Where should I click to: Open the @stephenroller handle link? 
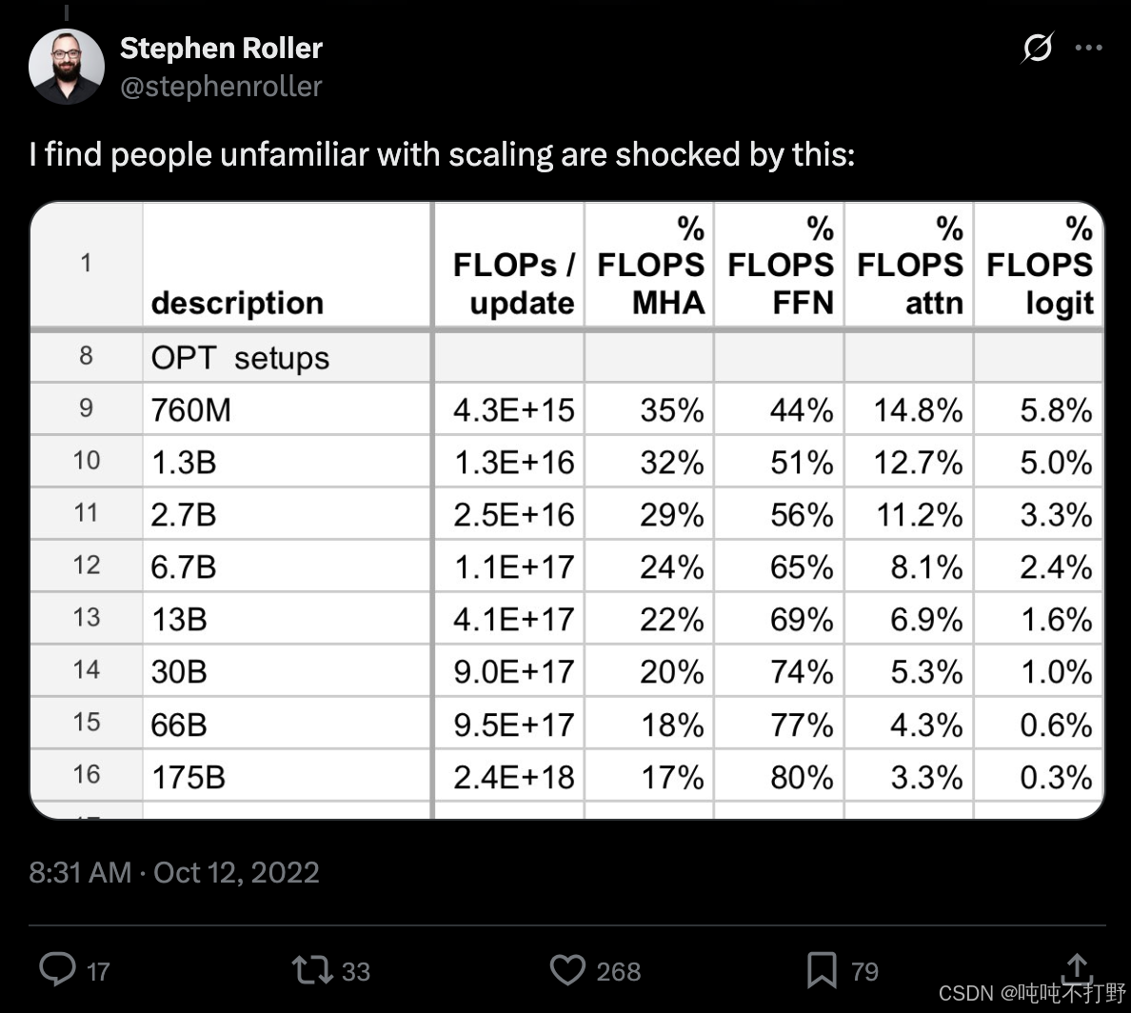pos(221,86)
